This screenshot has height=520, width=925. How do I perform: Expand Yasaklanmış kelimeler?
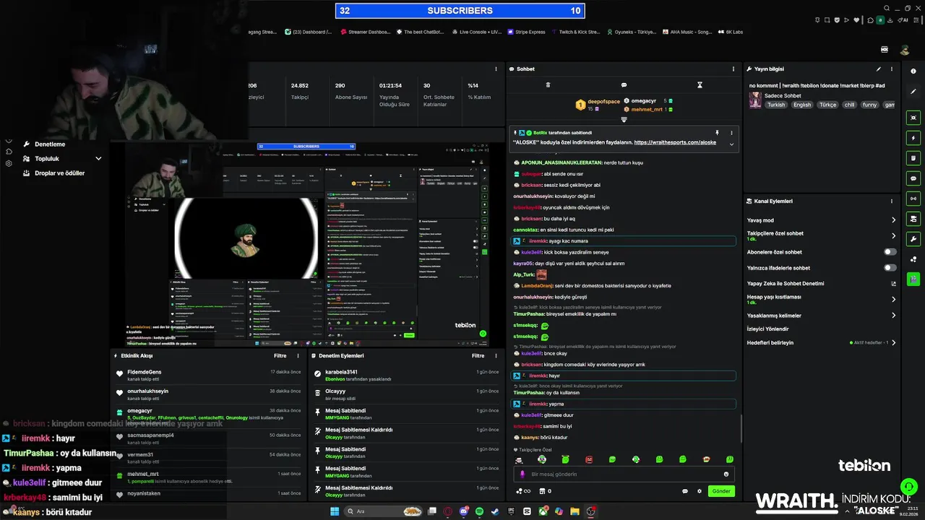(893, 316)
